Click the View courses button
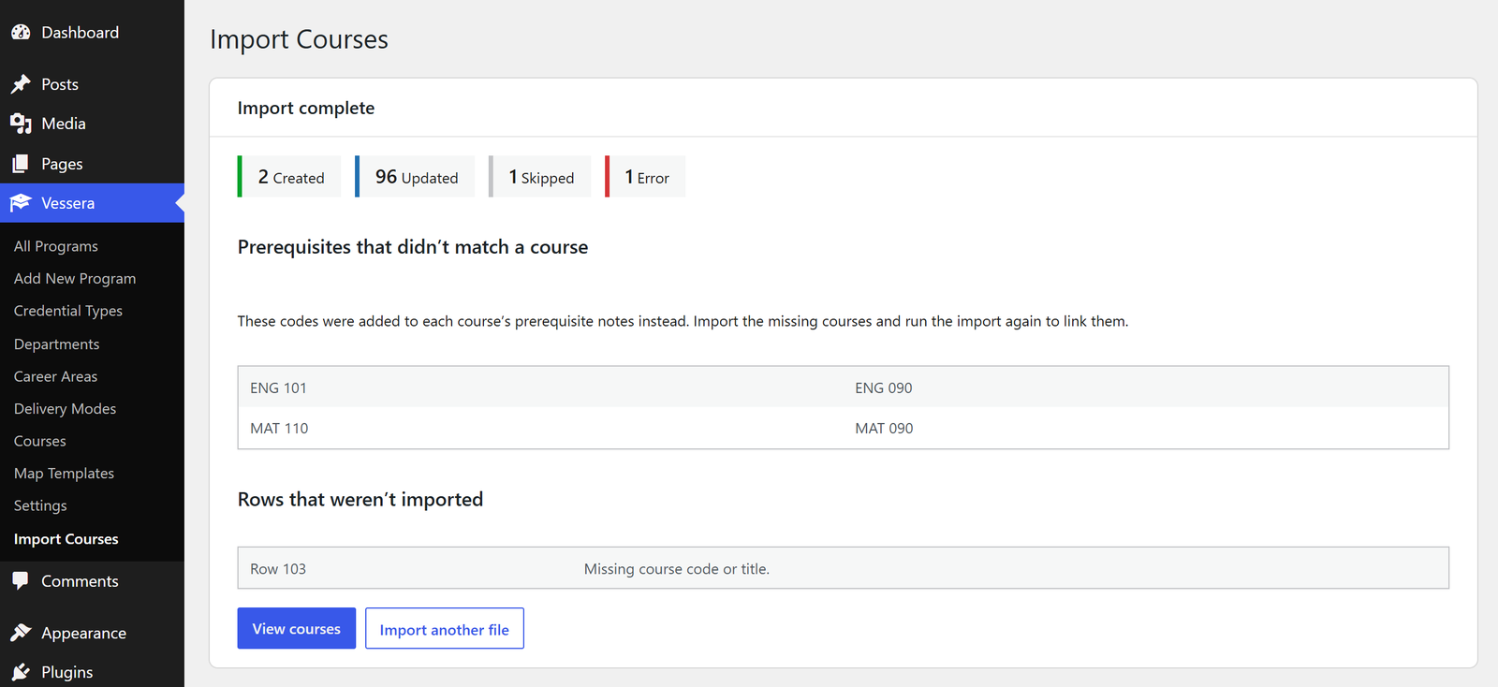Viewport: 1498px width, 687px height. pos(296,628)
